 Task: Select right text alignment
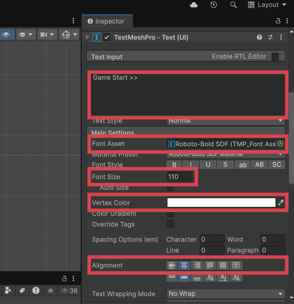coord(197,265)
